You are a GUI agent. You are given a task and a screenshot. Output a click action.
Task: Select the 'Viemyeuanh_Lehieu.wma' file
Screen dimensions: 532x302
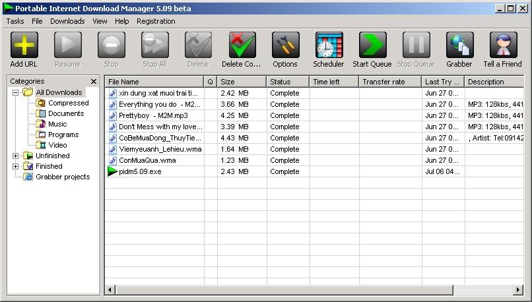pyautogui.click(x=160, y=149)
